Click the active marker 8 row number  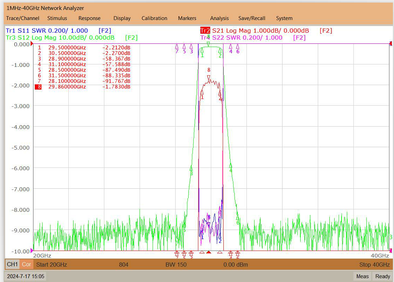tap(38, 87)
